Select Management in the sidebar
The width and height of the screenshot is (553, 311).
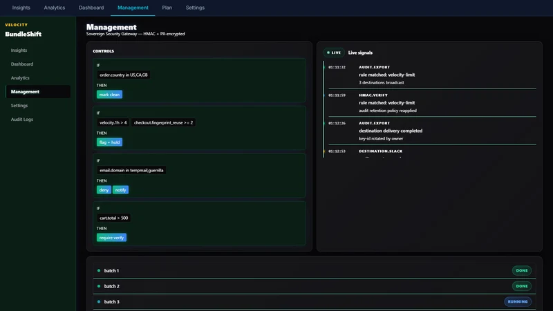(x=38, y=92)
